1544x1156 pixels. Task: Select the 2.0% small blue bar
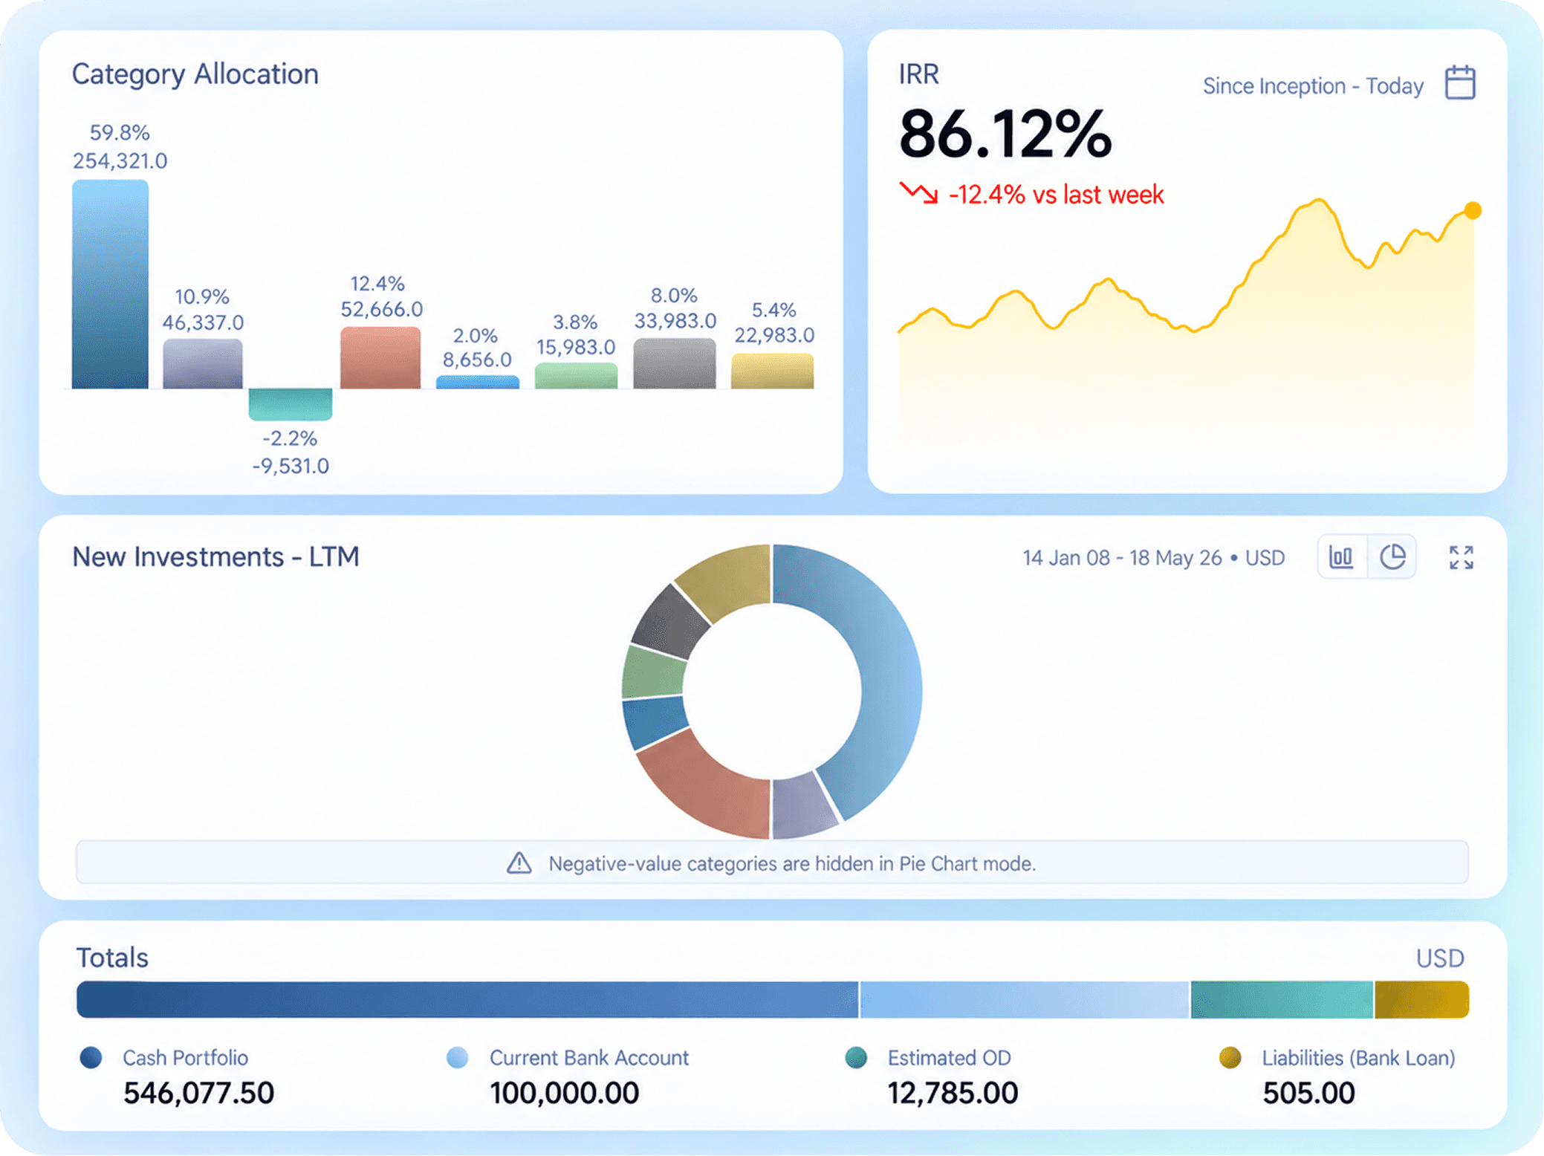coord(477,382)
